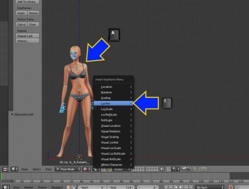The width and height of the screenshot is (249, 189).
Task: Choose RotScale keyframe option
Action: click(114, 120)
